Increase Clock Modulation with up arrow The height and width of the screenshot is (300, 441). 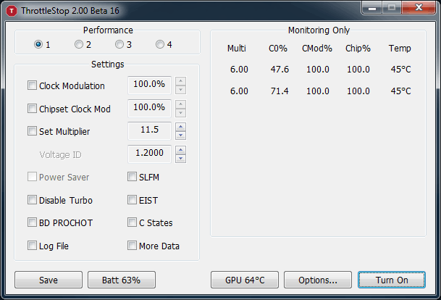pyautogui.click(x=180, y=81)
